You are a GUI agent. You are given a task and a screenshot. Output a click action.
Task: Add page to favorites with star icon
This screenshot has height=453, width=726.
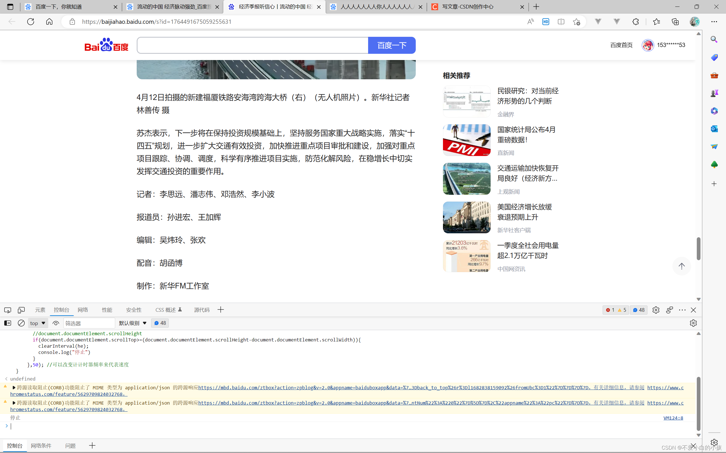click(x=576, y=22)
